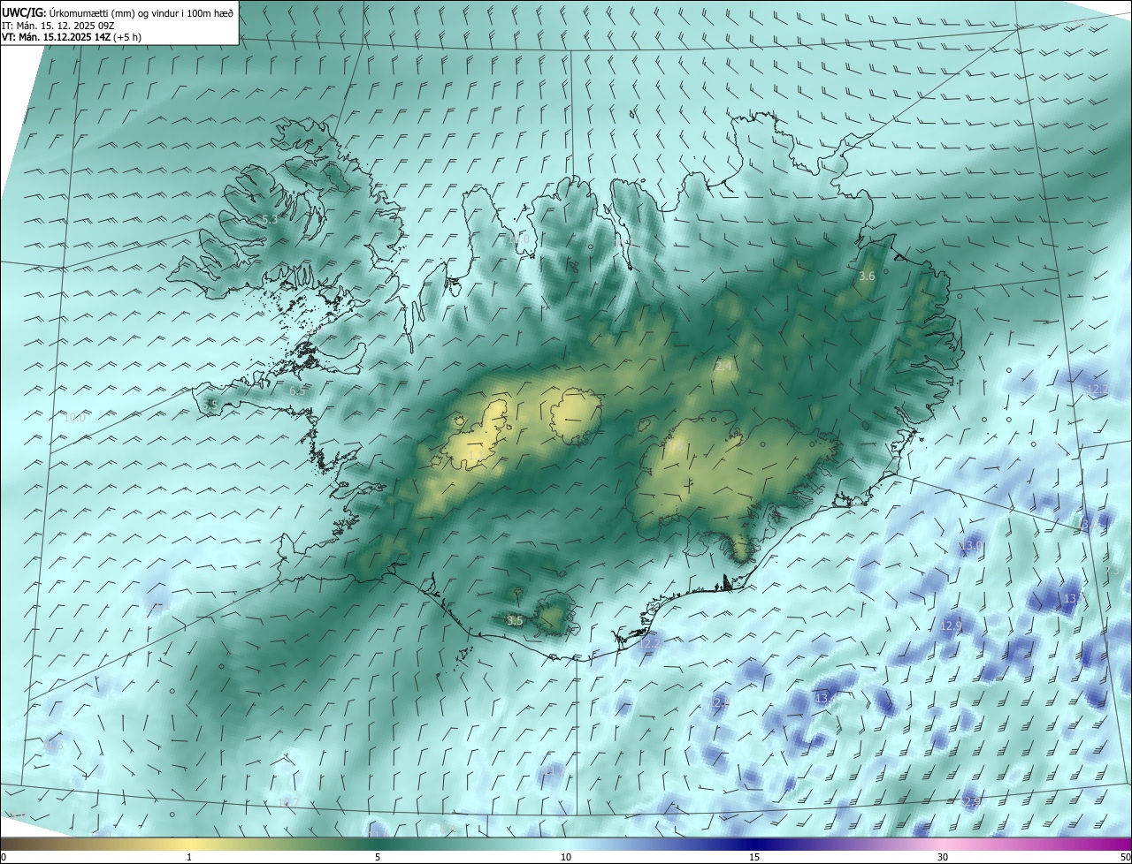Click the '3.6' value in northeast Iceland
1132x864 pixels.
click(867, 277)
